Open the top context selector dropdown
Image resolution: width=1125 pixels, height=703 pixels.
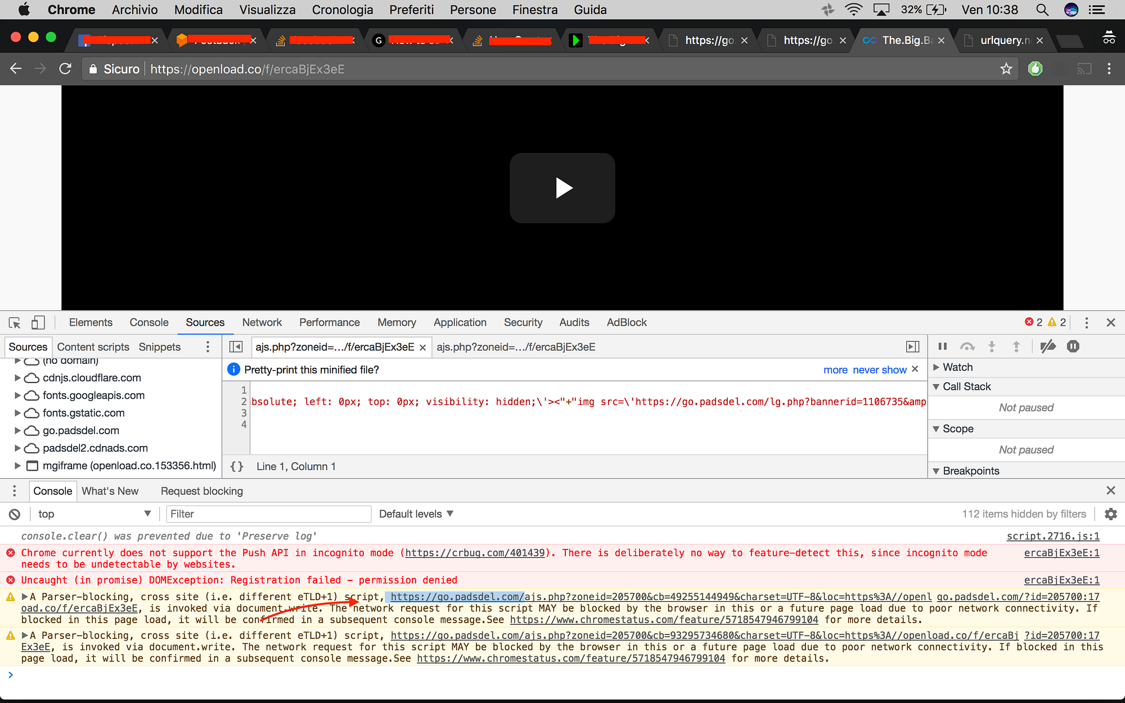93,514
